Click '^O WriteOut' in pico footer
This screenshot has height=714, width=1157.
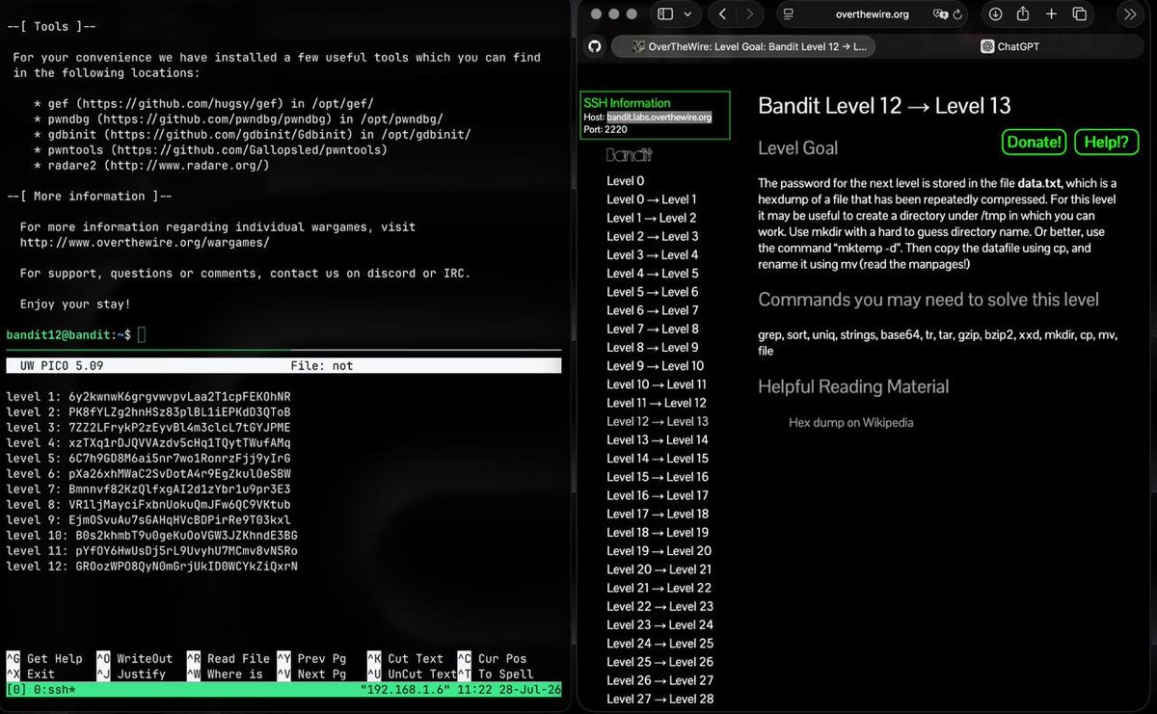tap(134, 659)
